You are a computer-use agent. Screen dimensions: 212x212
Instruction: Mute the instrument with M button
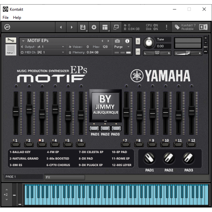click(x=138, y=52)
